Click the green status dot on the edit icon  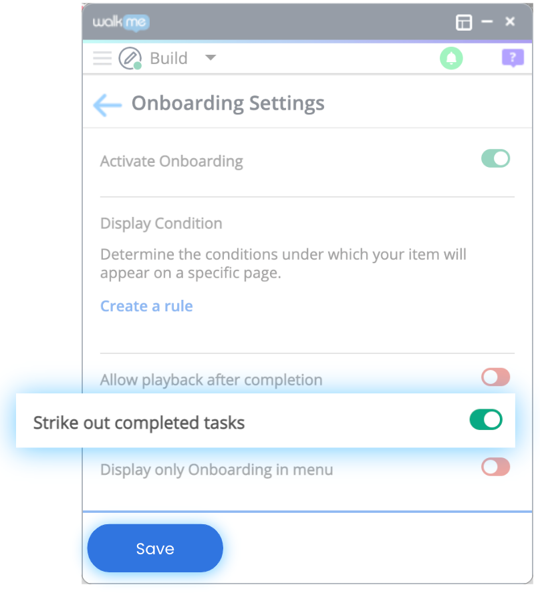pos(138,66)
